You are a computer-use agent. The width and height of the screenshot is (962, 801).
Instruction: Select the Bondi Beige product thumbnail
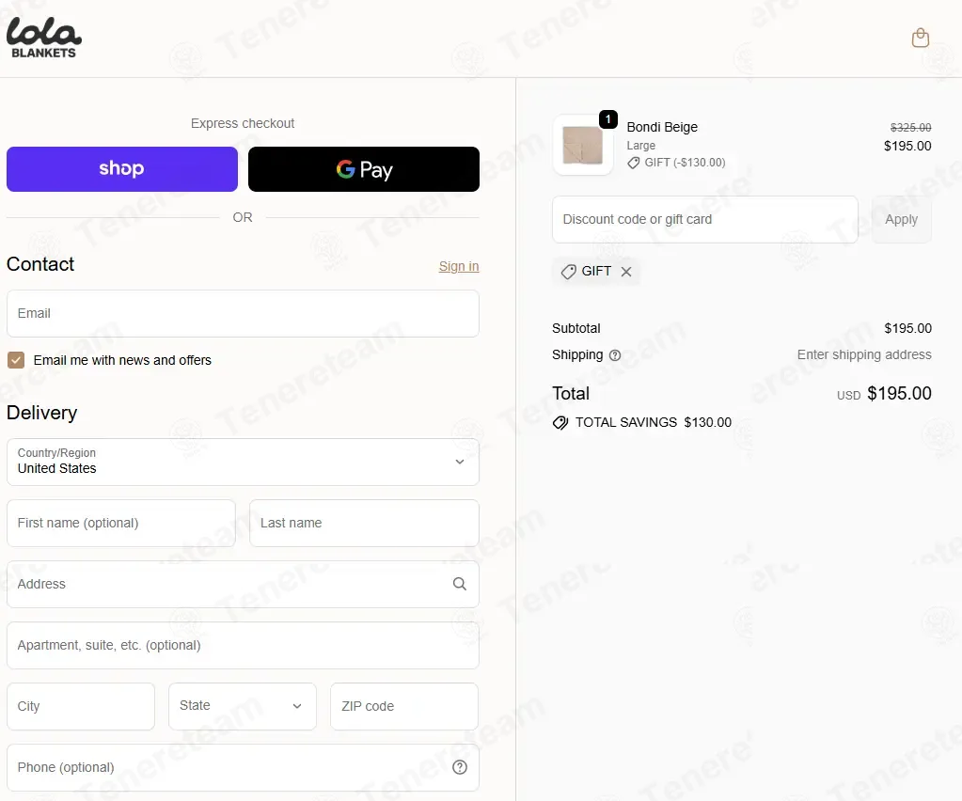click(583, 146)
